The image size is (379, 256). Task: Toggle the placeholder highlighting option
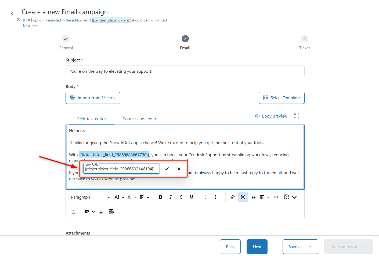(x=243, y=197)
